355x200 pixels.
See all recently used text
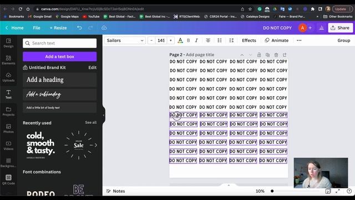91,122
